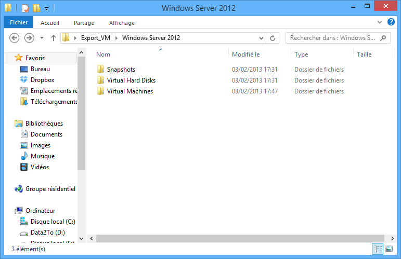Screen dimensions: 401x259
Task: Open Téléchargements in Favoris
Action: coord(54,102)
